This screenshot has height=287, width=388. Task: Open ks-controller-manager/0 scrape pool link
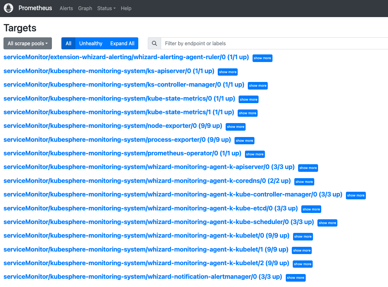[x=124, y=85]
